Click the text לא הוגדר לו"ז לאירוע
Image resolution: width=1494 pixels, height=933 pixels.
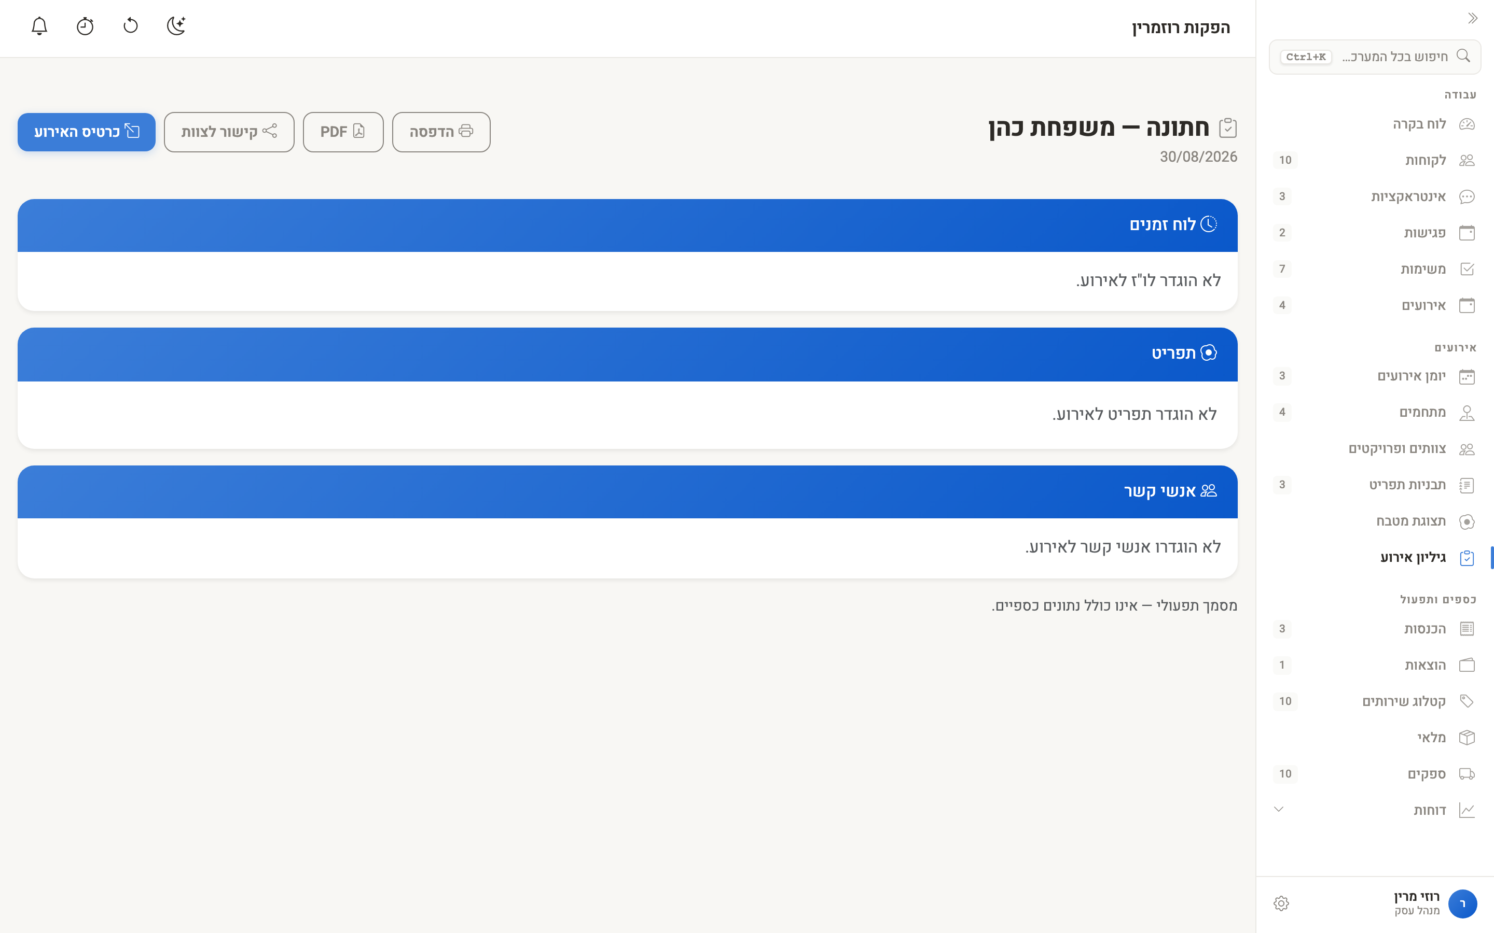pos(1149,281)
